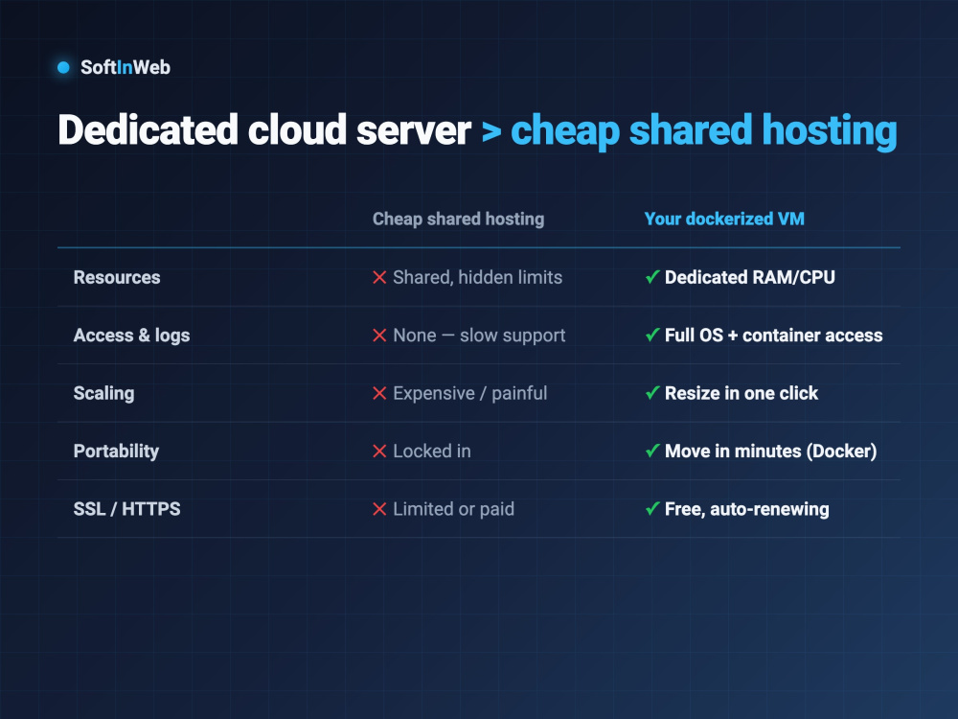This screenshot has height=719, width=958.
Task: Click the green check beside Resize in one click
Action: coord(652,392)
